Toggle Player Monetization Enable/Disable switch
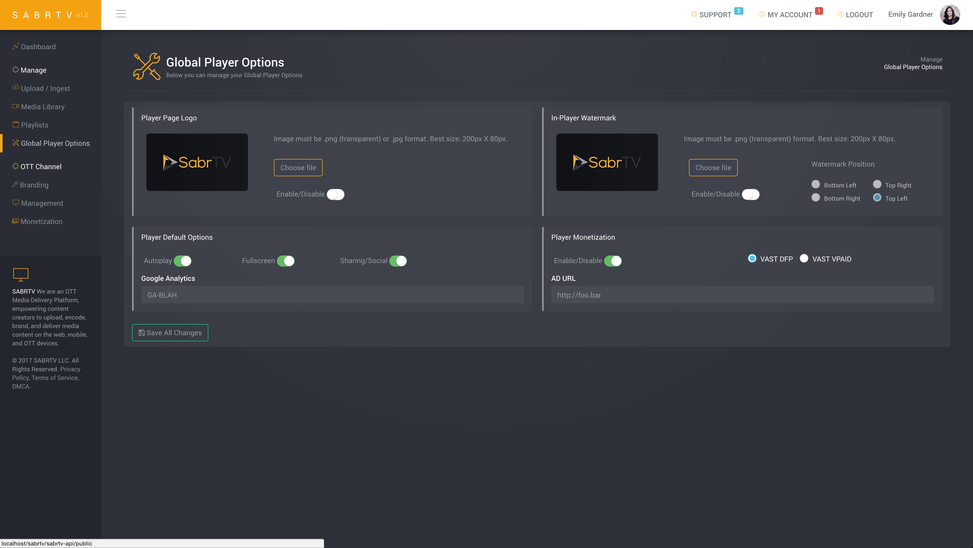Image resolution: width=973 pixels, height=548 pixels. [613, 261]
